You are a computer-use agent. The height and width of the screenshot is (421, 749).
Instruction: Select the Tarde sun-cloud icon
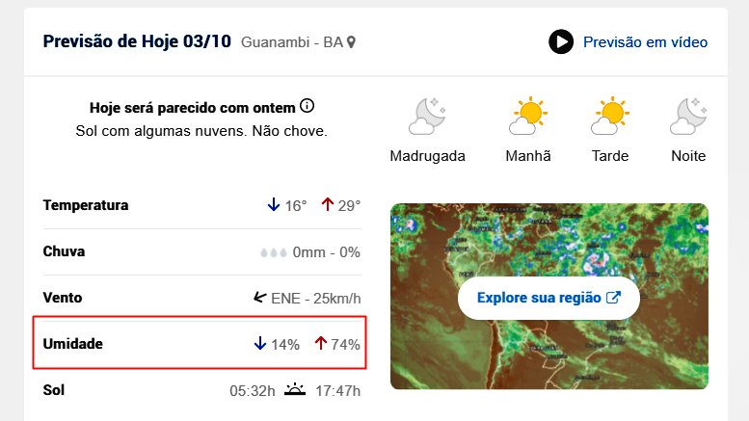(x=610, y=116)
